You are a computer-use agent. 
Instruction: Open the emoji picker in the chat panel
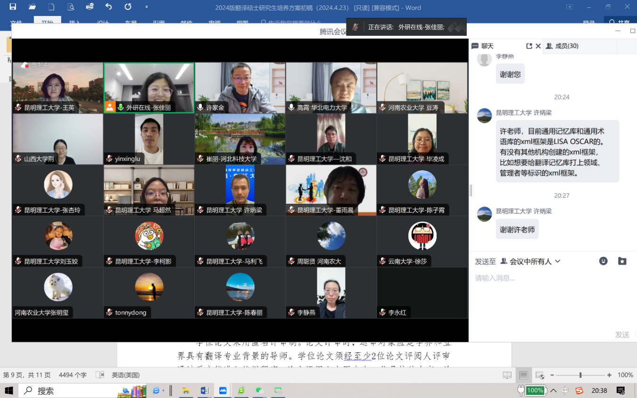click(x=603, y=261)
